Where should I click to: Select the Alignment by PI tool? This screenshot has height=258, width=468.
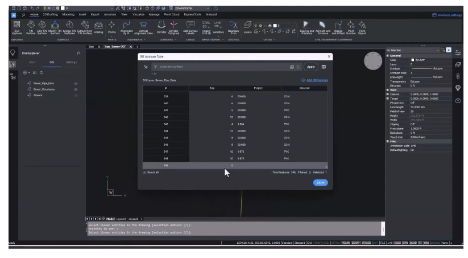pos(126,27)
